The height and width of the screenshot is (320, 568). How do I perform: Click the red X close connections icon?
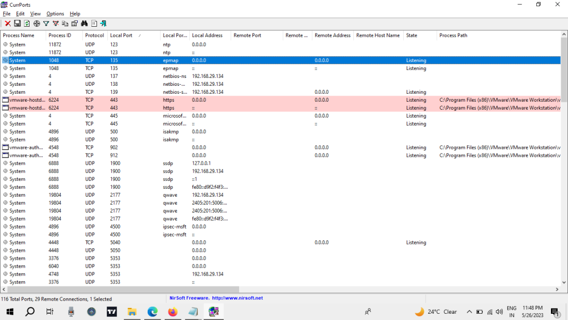click(x=8, y=23)
